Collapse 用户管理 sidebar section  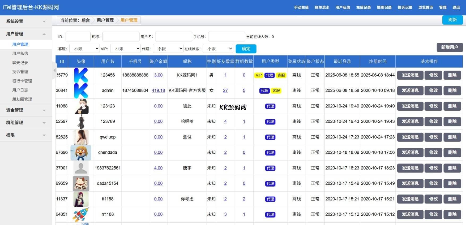coord(26,34)
